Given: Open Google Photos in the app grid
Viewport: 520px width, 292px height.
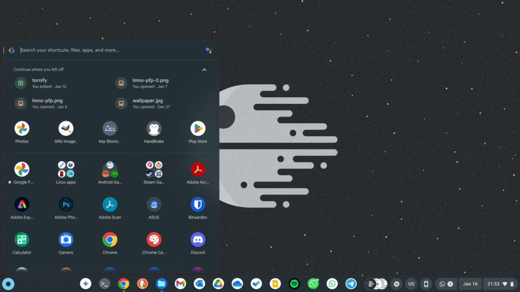Looking at the screenshot, I should [21, 169].
